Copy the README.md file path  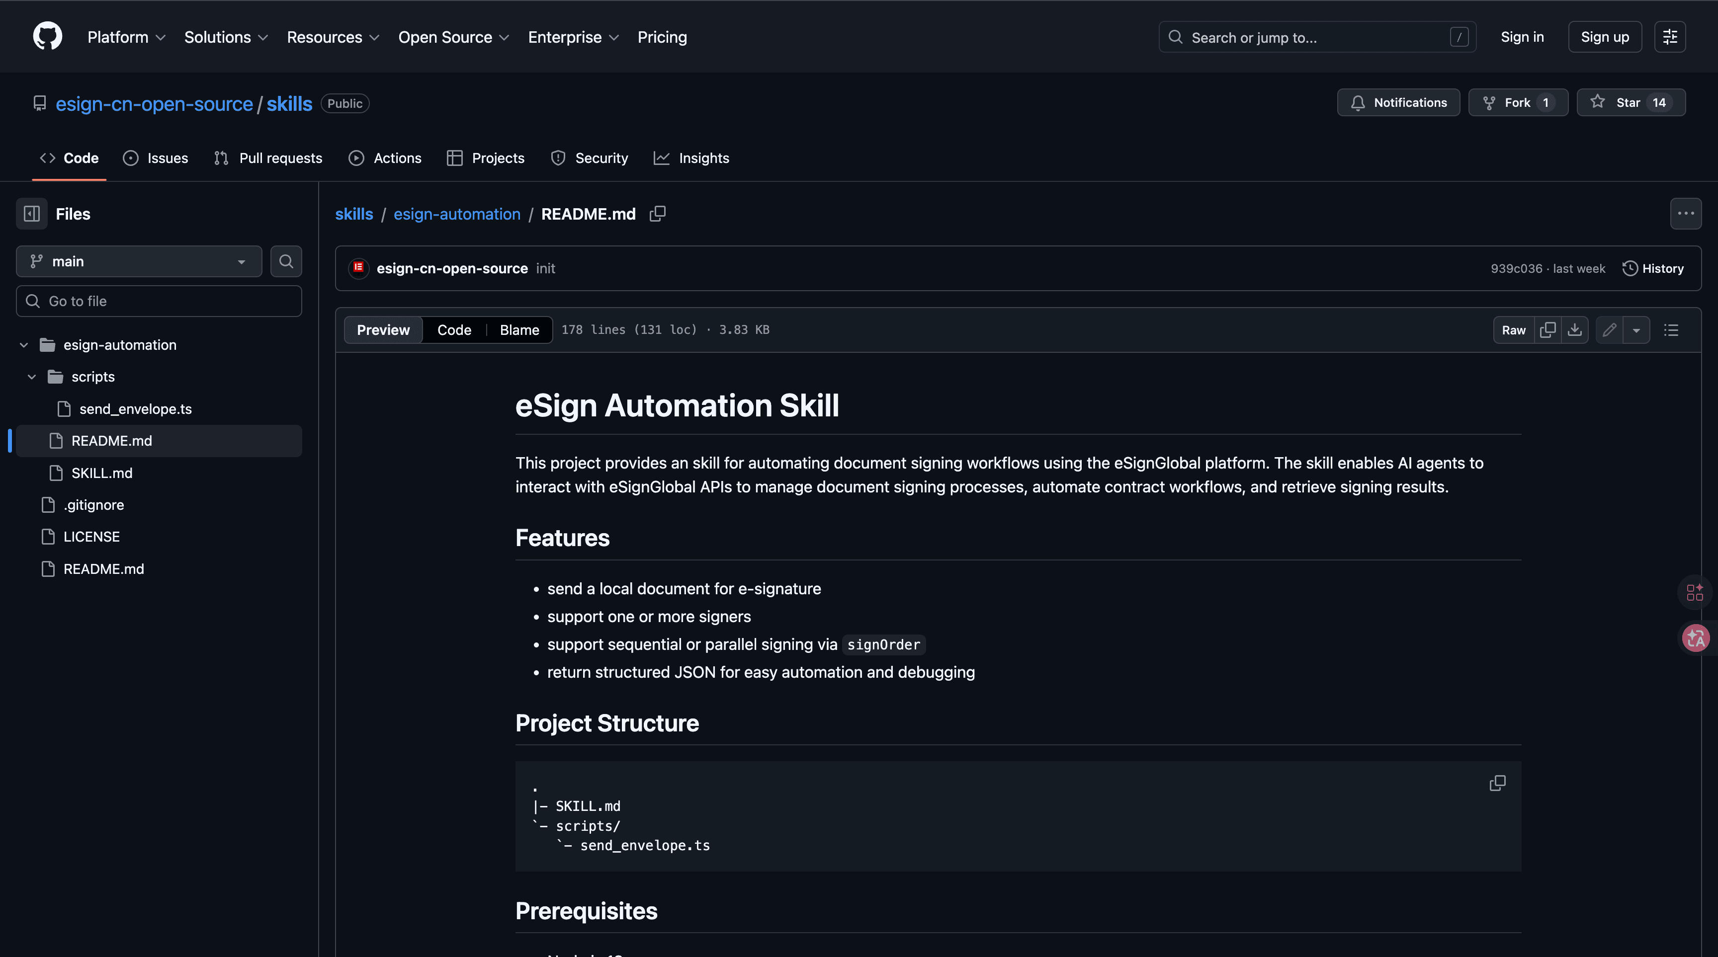coord(657,214)
